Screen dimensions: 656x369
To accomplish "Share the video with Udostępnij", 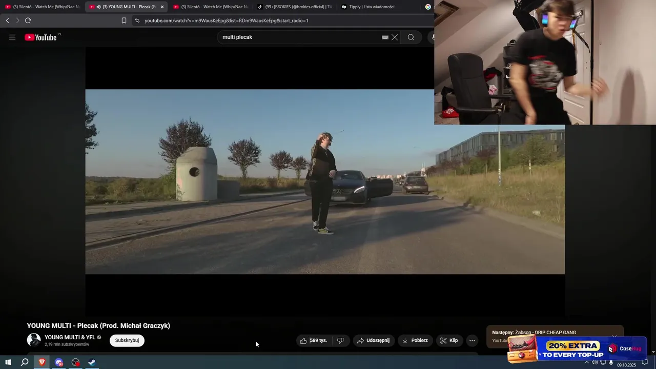I will tap(373, 340).
